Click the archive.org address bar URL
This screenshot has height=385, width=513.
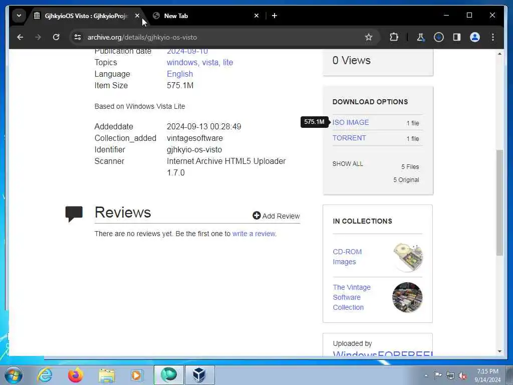142,37
